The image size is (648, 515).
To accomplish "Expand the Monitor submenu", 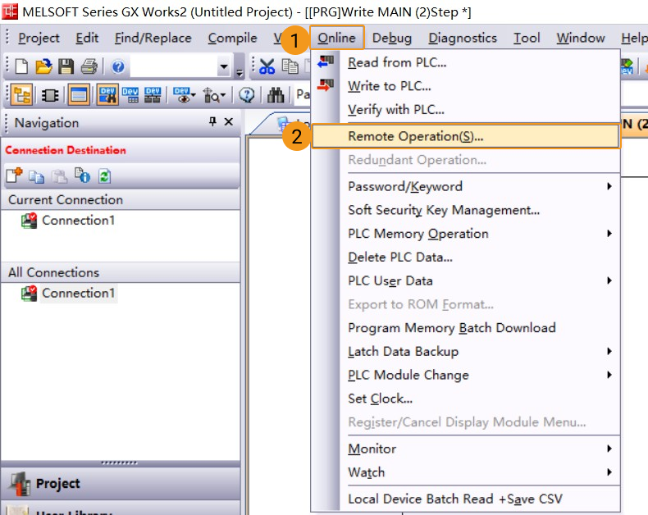I will [x=609, y=449].
